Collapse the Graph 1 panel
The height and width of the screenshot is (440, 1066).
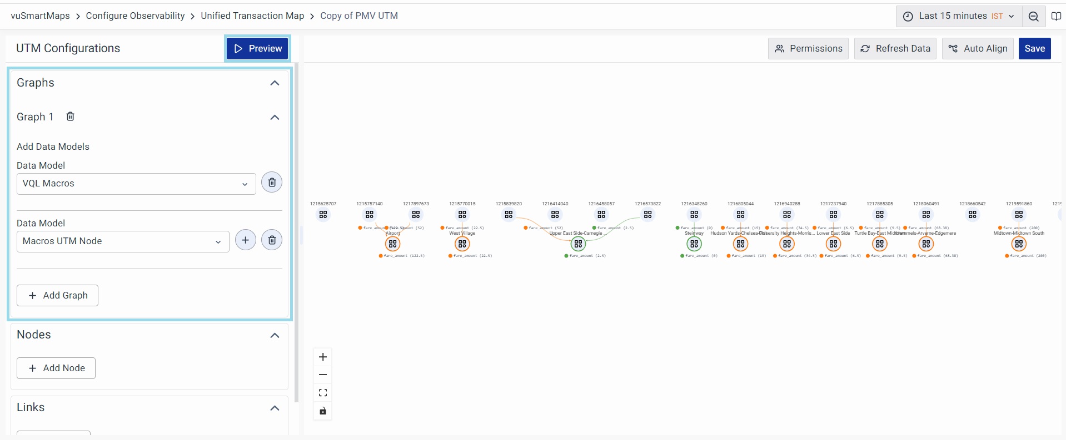(x=275, y=118)
